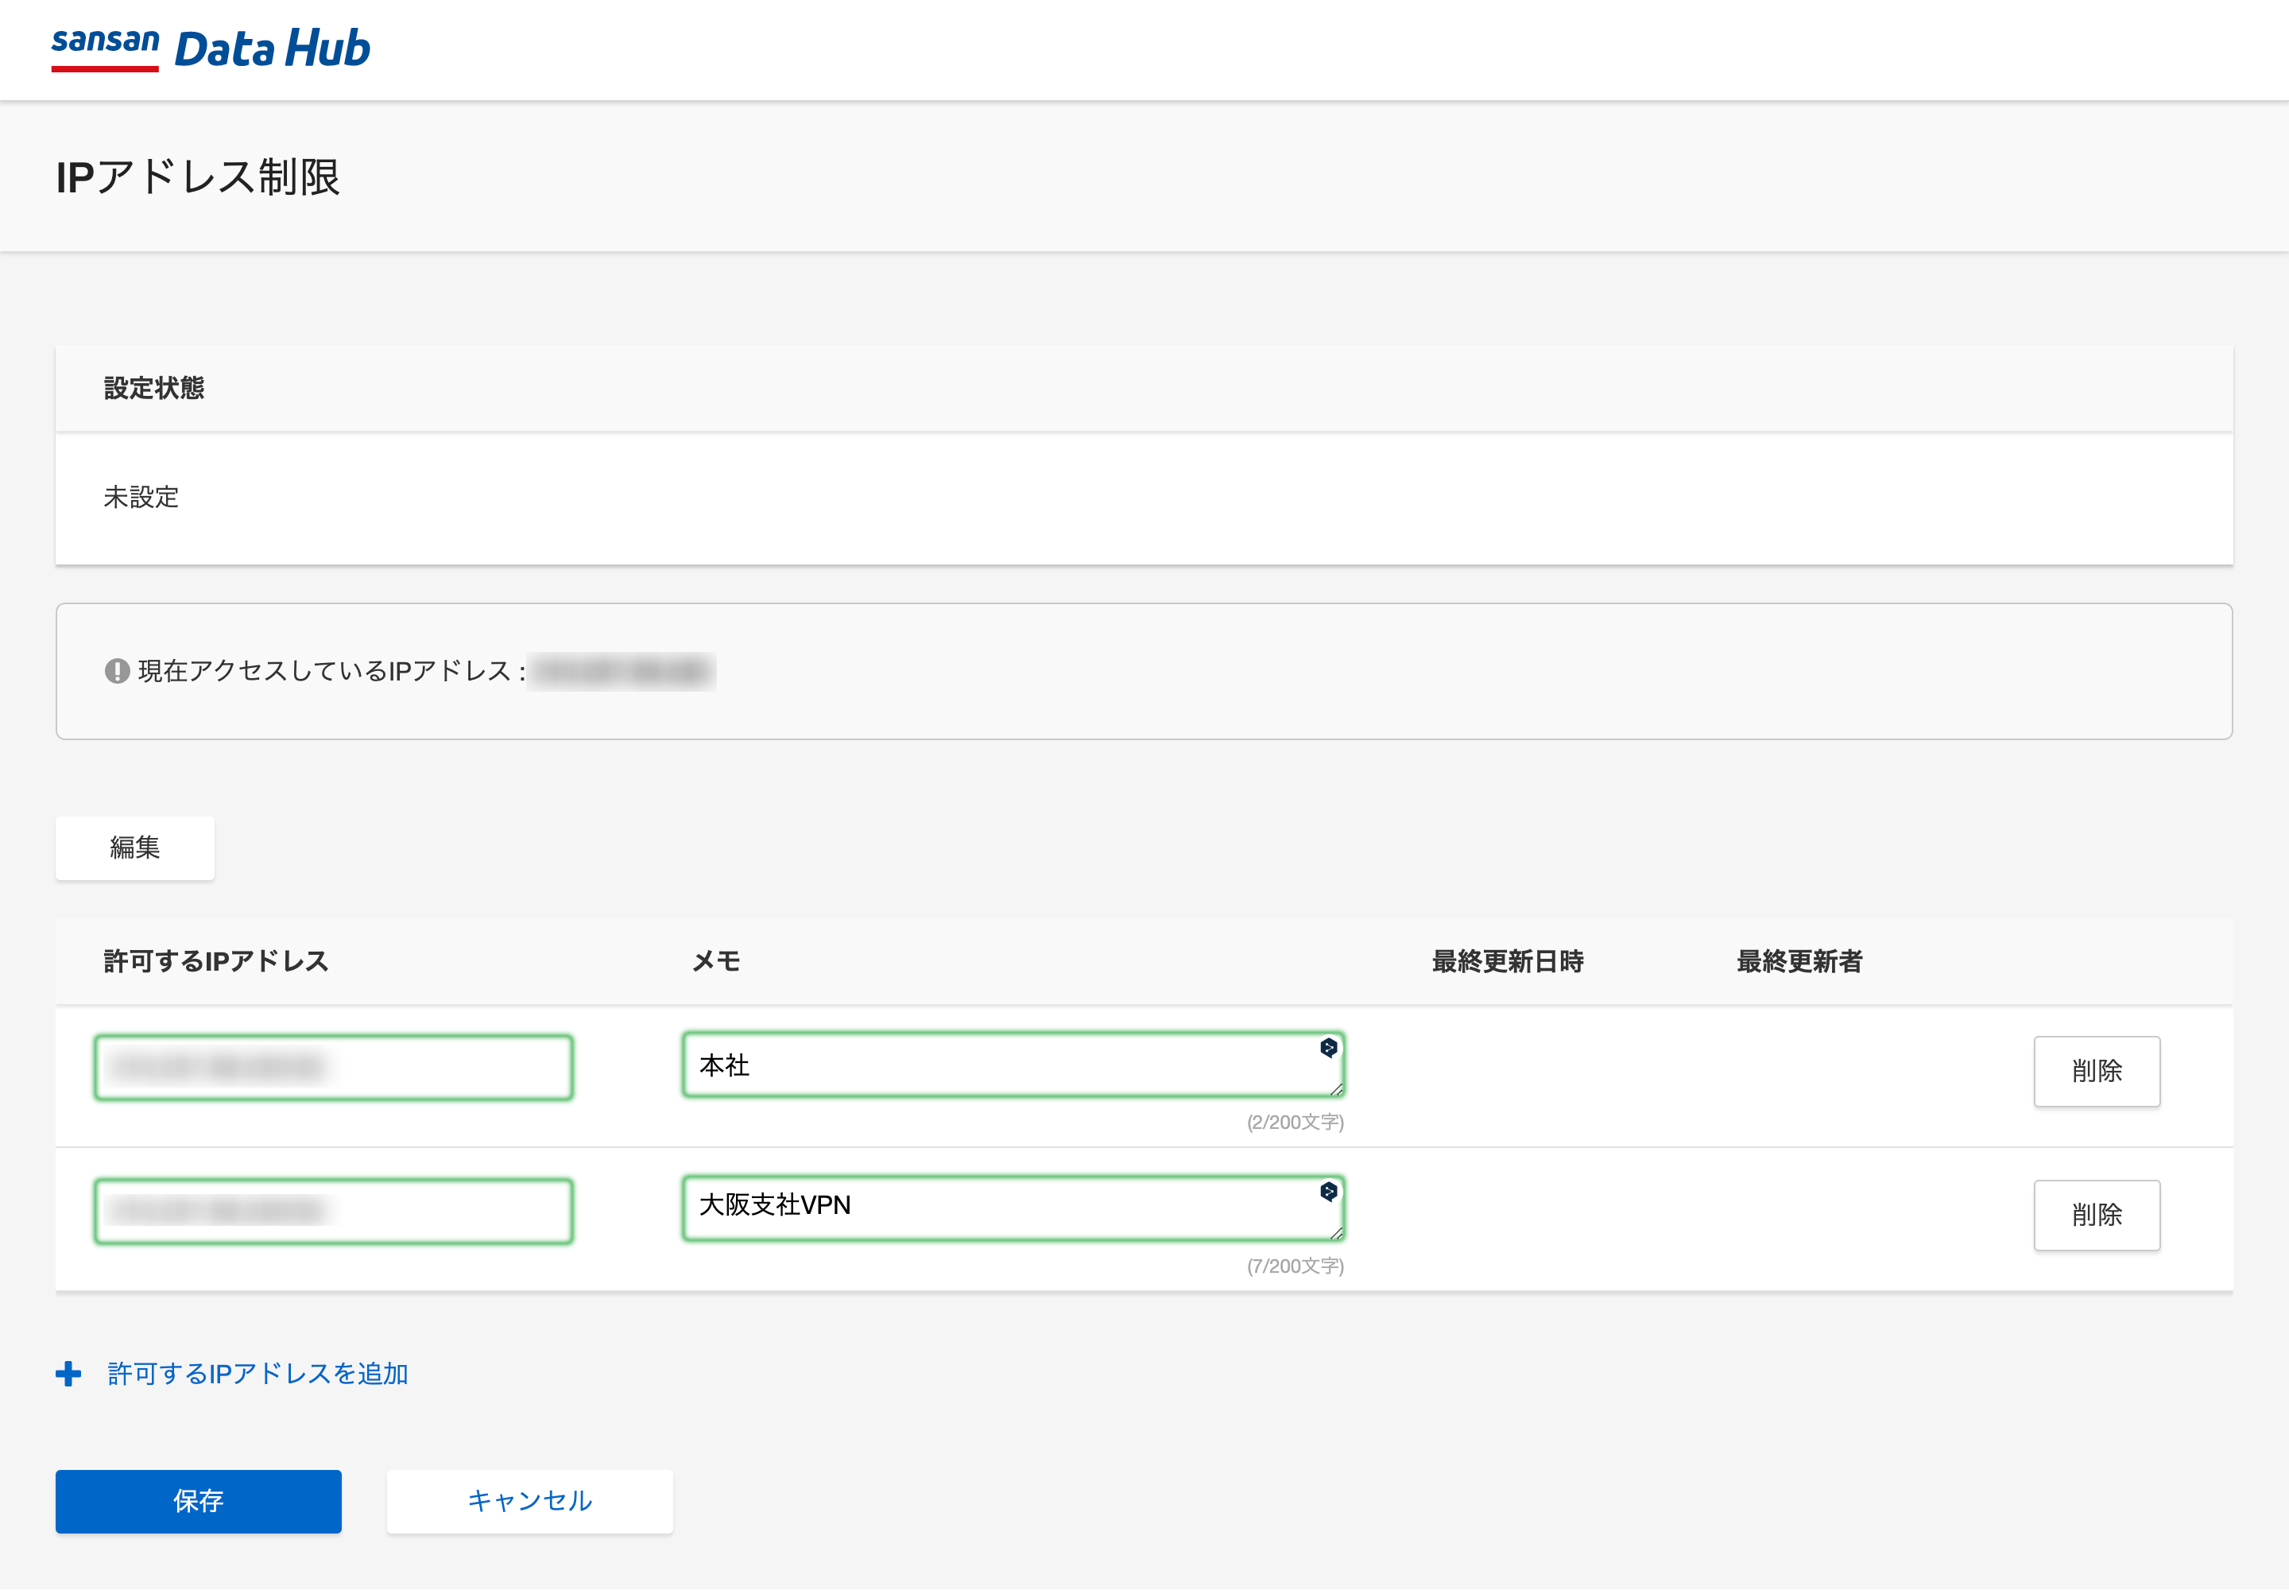The image size is (2289, 1590).
Task: Click into the 大阪支社VPN memo text field
Action: (996, 1207)
